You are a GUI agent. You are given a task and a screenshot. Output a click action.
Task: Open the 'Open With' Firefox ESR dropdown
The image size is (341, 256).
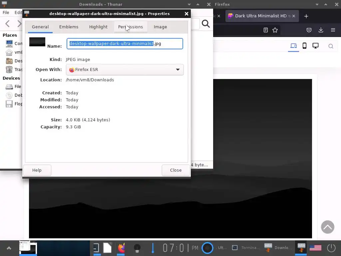[125, 70]
